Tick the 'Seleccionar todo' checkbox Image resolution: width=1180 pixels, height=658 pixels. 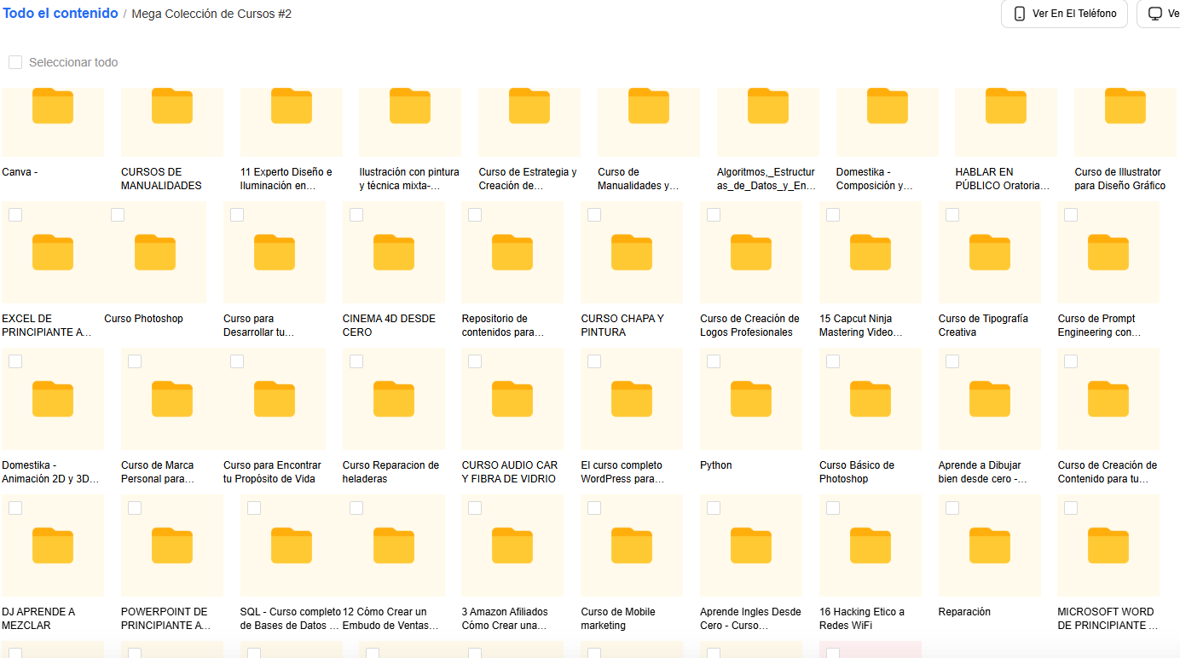(15, 62)
